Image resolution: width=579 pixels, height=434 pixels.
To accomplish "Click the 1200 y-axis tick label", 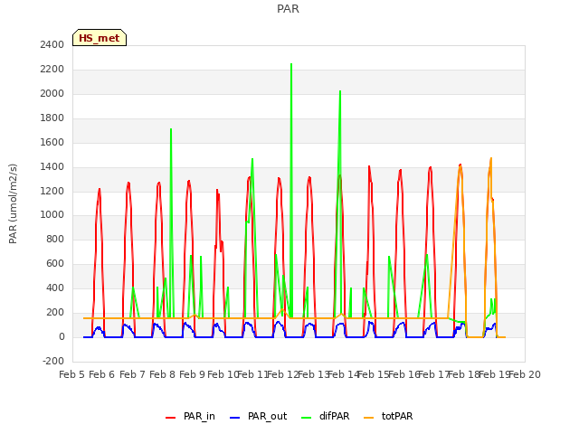I will pos(52,191).
